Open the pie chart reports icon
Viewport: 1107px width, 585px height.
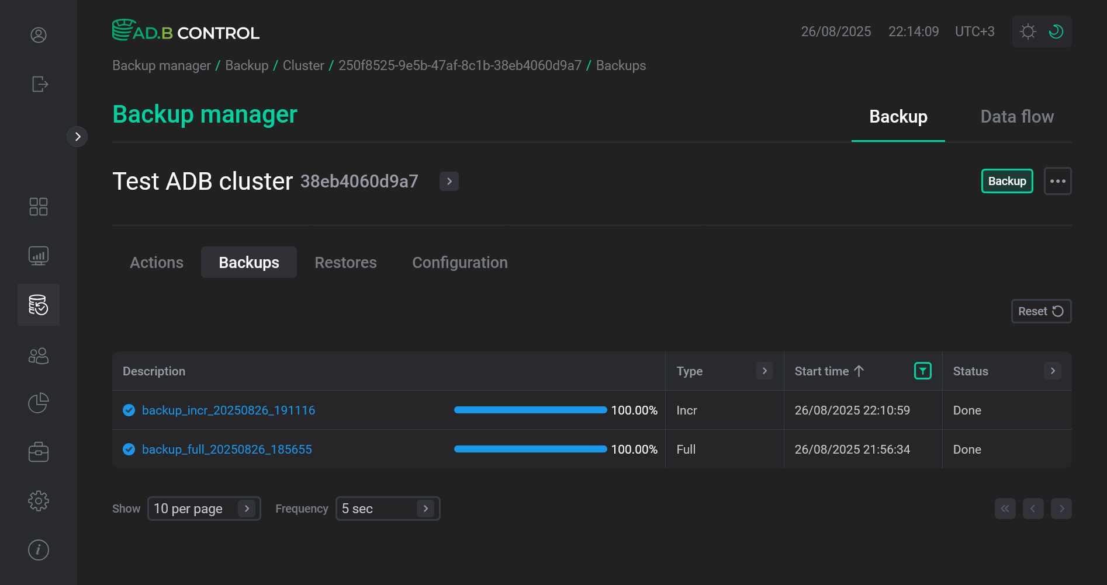click(x=39, y=403)
